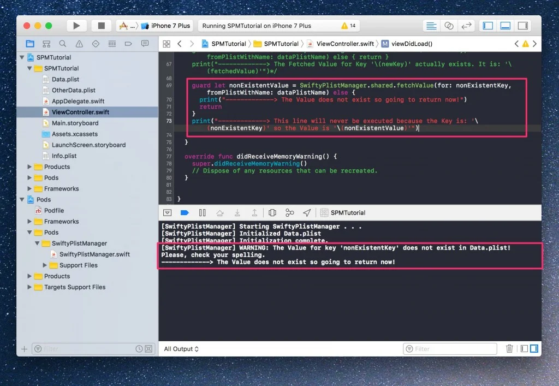559x386 pixels.
Task: Click the Stop button in toolbar
Action: pos(101,26)
